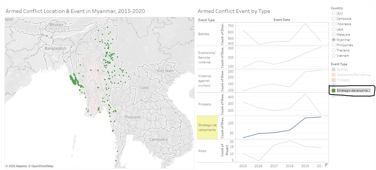376x170 pixels.
Task: Choose Thailand in the Country filter
Action: (x=333, y=50)
